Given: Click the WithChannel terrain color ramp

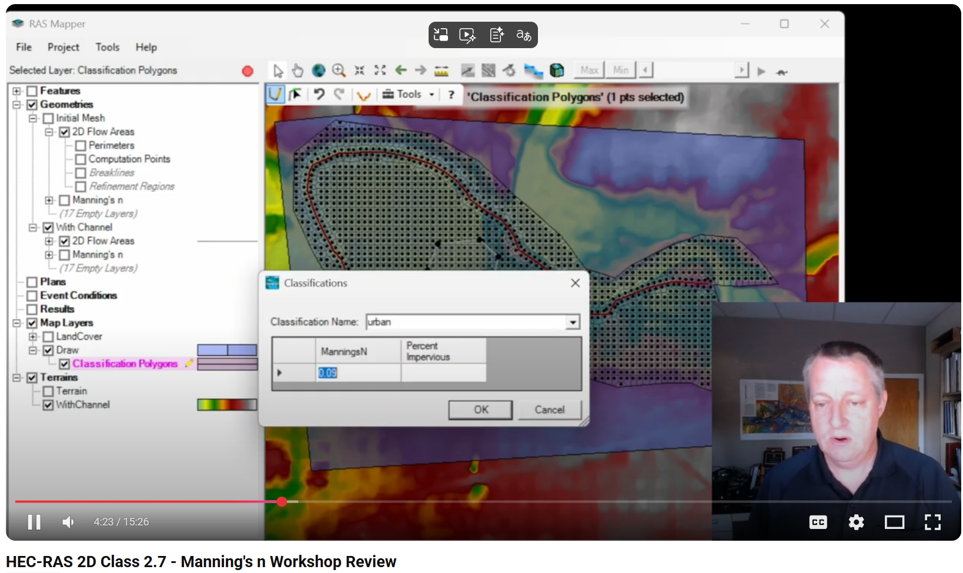Looking at the screenshot, I should 227,405.
